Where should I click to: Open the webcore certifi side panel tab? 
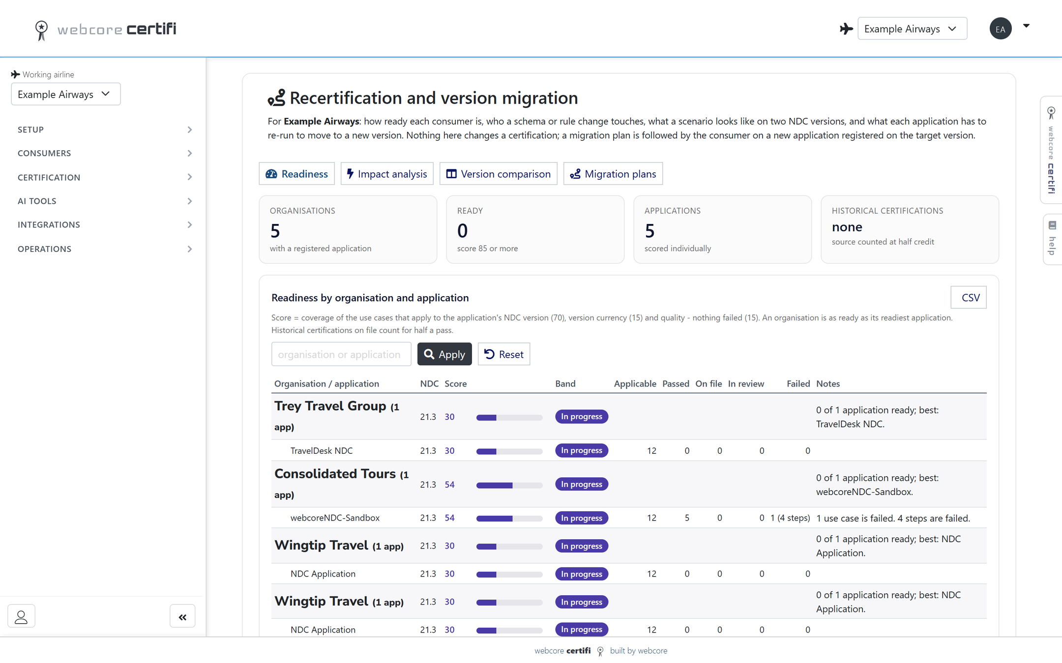(x=1051, y=150)
